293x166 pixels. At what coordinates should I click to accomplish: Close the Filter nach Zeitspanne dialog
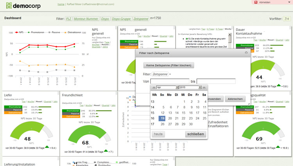click(x=246, y=52)
